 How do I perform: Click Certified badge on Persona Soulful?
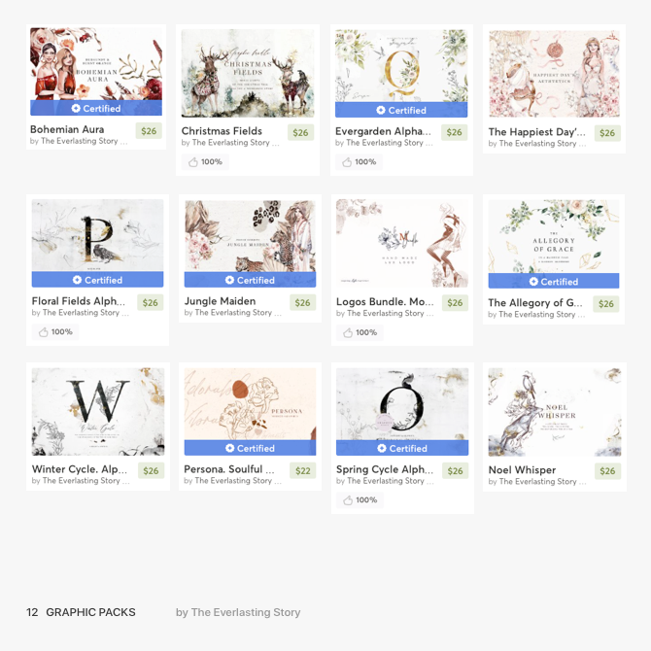[x=250, y=448]
